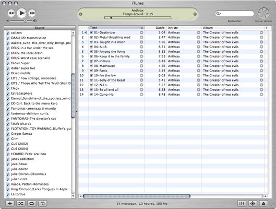
Task: Sort by the Titre column header
Action: click(x=116, y=28)
